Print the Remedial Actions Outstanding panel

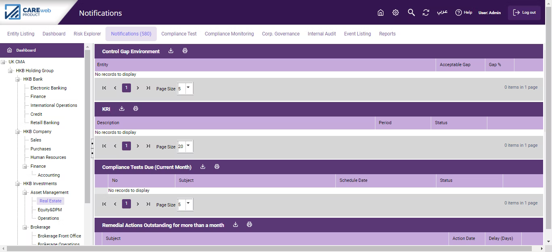[249, 225]
